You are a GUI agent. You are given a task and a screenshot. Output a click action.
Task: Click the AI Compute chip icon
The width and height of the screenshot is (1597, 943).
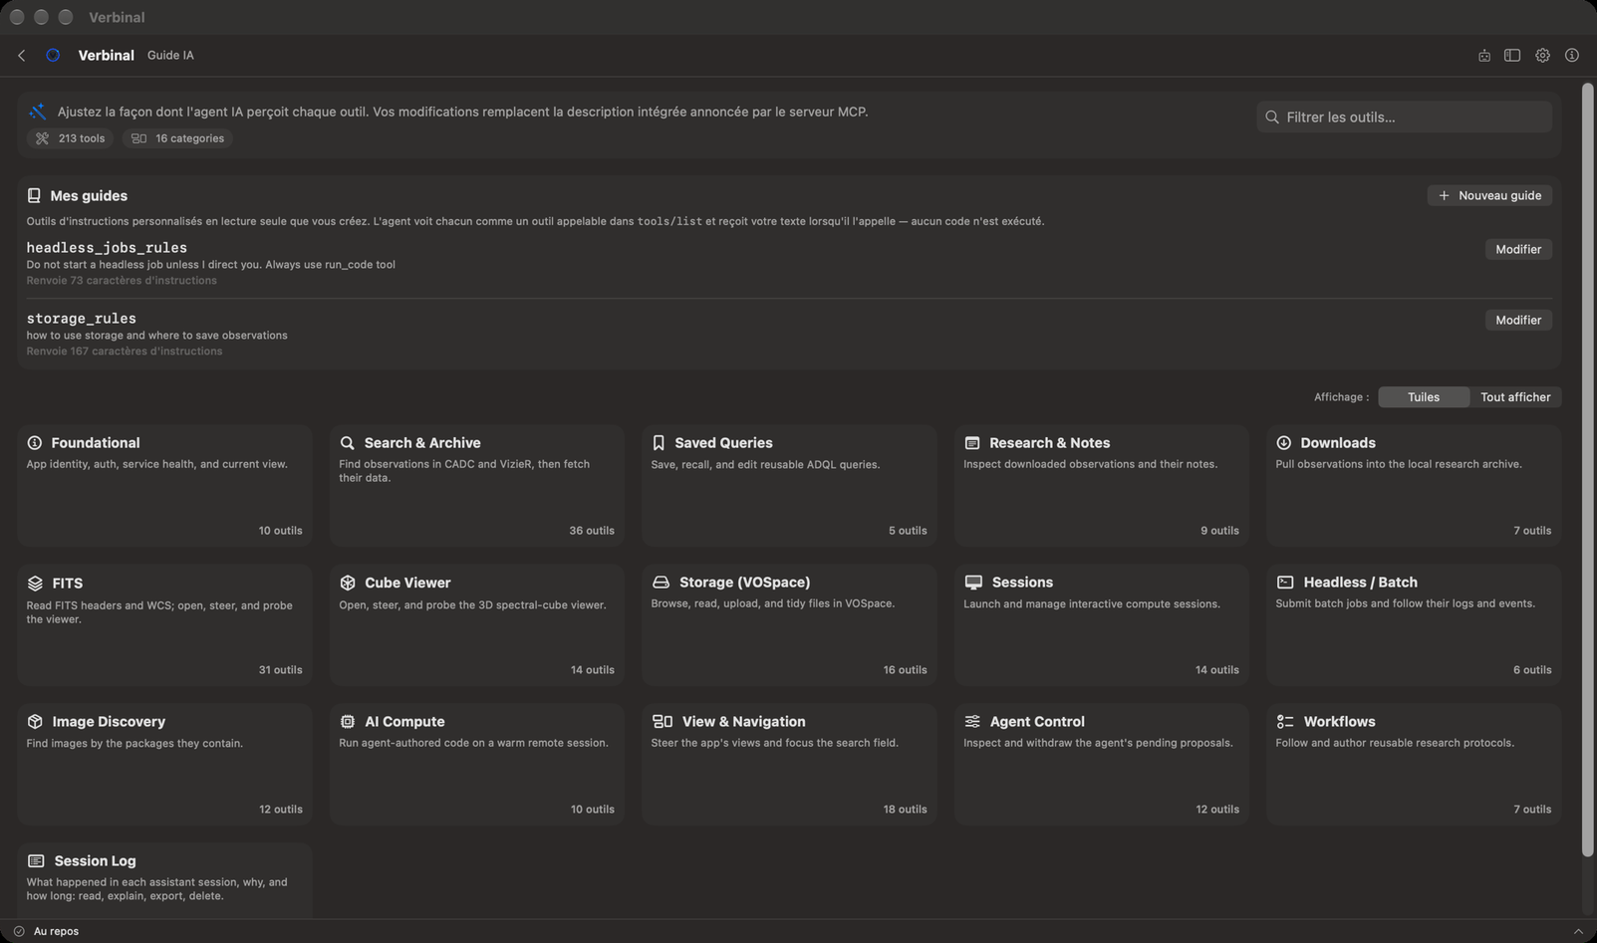pyautogui.click(x=348, y=722)
